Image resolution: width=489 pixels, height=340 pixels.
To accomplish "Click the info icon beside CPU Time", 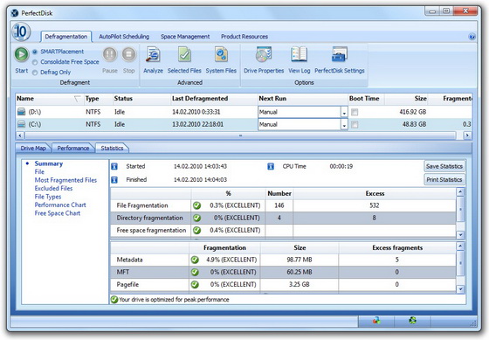I will point(271,166).
